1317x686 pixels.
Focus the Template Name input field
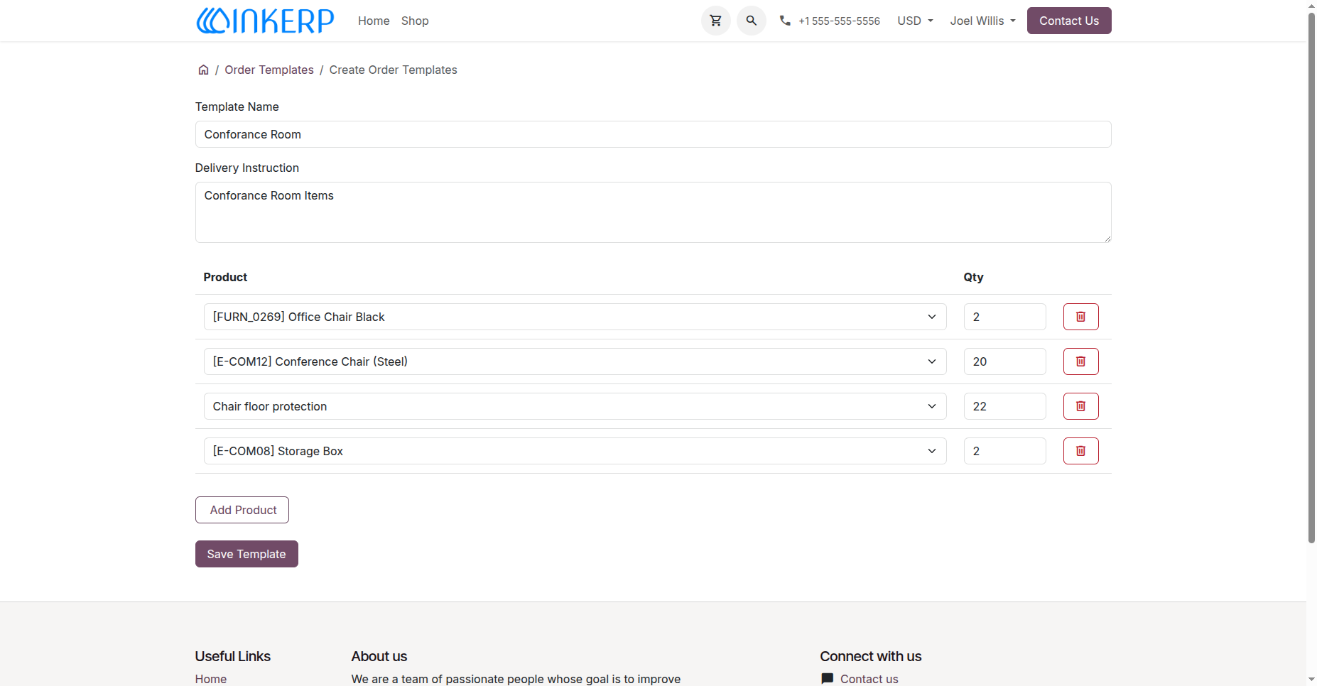653,134
